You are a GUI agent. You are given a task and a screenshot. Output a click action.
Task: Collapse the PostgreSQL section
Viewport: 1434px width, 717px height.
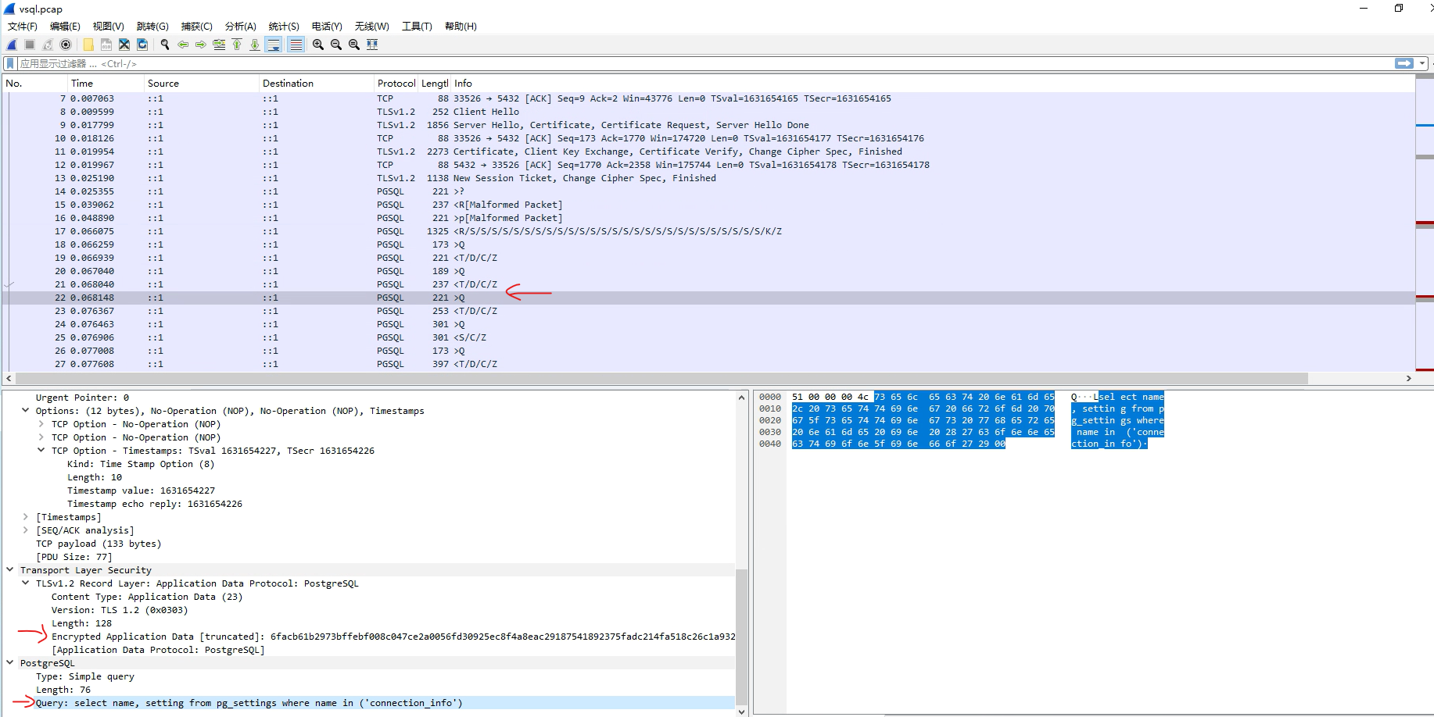click(9, 663)
